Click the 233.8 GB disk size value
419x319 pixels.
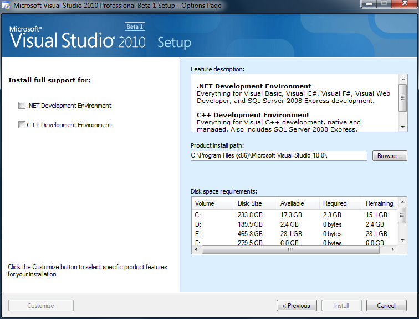coord(250,215)
